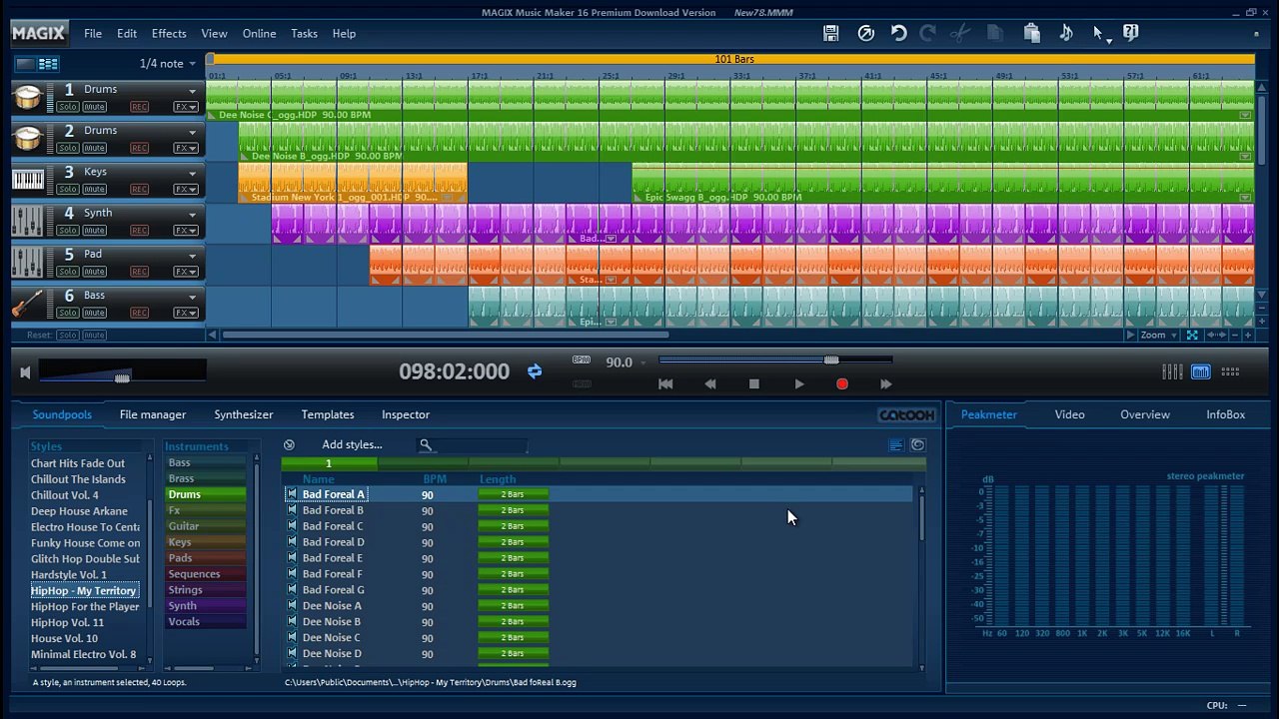1279x719 pixels.
Task: Click the zoom-to-fit icon next to Zoom
Action: point(1192,335)
